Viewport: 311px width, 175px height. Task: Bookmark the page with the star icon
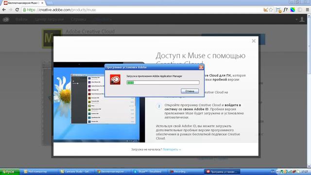pyautogui.click(x=271, y=10)
